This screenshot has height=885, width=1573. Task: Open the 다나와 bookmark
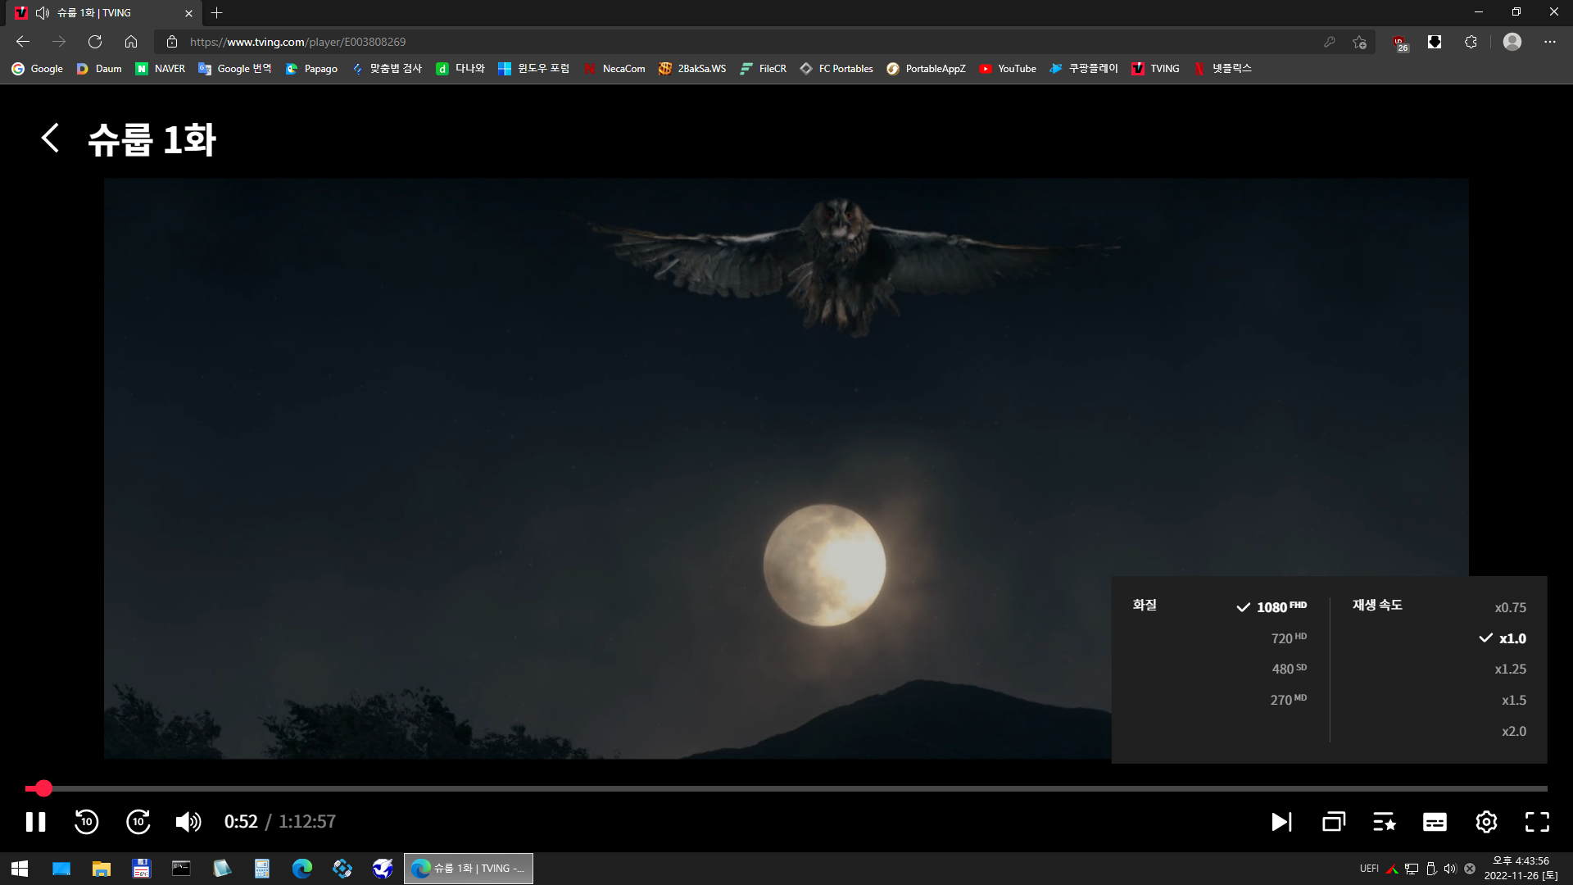coord(460,69)
